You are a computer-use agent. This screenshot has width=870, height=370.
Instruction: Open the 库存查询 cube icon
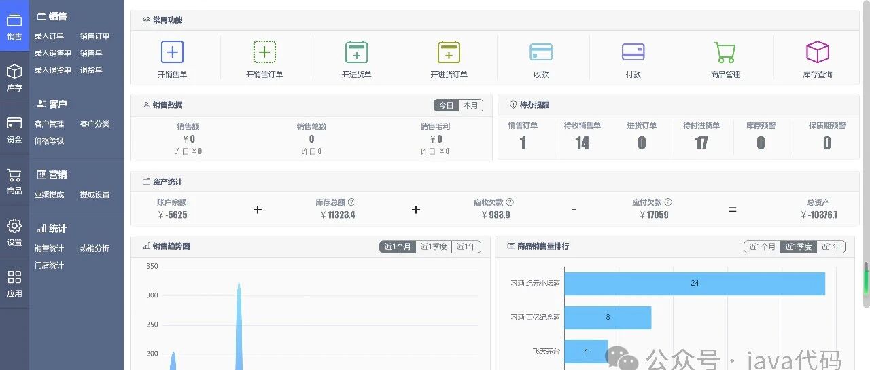pos(818,52)
